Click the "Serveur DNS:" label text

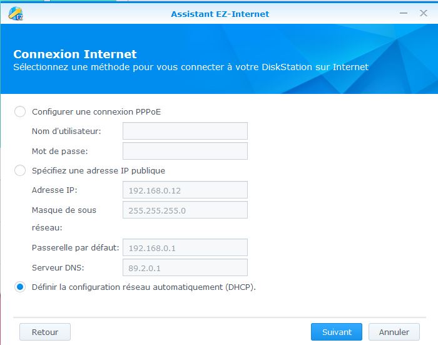[58, 267]
